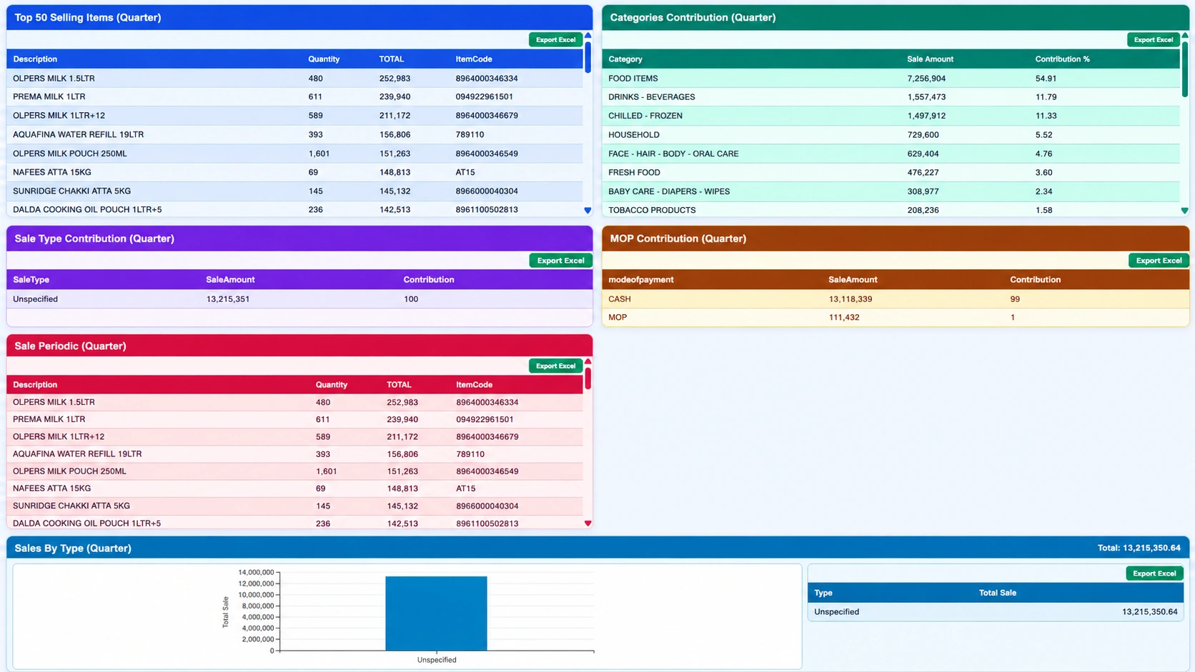The height and width of the screenshot is (672, 1195).
Task: Click the ItemCode column header in Sale Periodic
Action: [x=474, y=385]
